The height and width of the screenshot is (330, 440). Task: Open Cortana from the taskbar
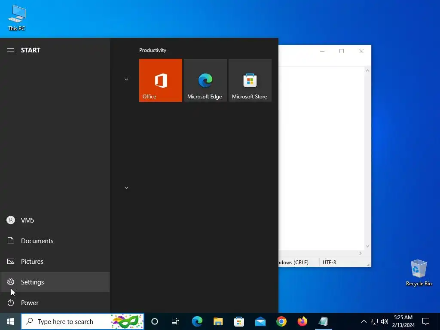pyautogui.click(x=155, y=321)
